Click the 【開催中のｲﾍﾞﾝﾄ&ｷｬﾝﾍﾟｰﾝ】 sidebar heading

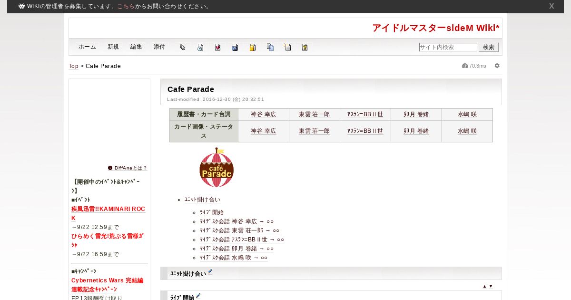[106, 186]
